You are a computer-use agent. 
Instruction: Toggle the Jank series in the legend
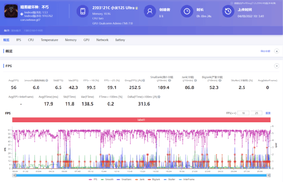(x=140, y=180)
